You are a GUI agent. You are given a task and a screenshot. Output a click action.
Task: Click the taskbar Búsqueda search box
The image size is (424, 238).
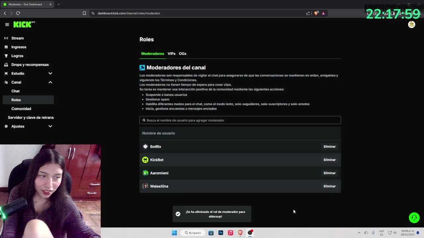(x=193, y=233)
